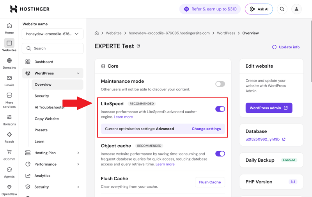Open the user profile icon
This screenshot has width=312, height=197.
(x=296, y=9)
